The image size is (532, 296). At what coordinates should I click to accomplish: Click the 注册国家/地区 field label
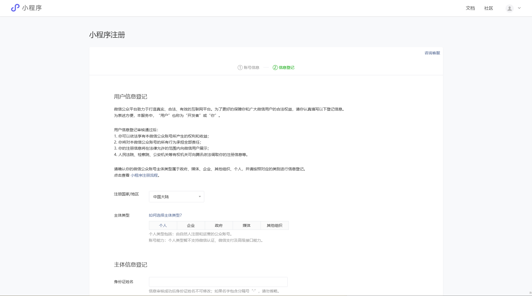point(126,194)
